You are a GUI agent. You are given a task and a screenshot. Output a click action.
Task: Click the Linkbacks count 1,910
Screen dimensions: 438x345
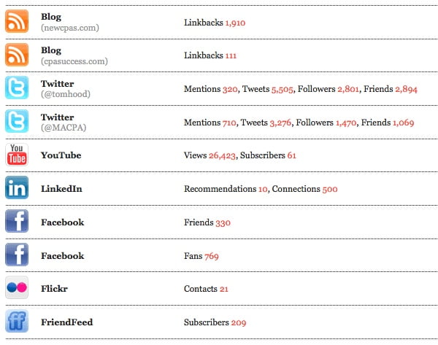click(x=235, y=23)
